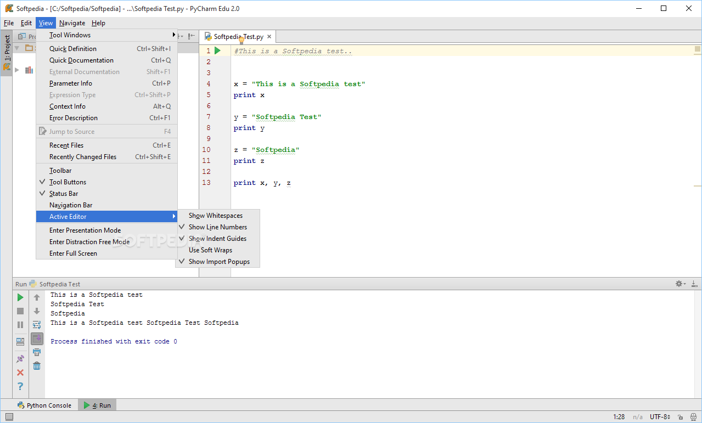Click the Jump to Source pencil icon

43,131
